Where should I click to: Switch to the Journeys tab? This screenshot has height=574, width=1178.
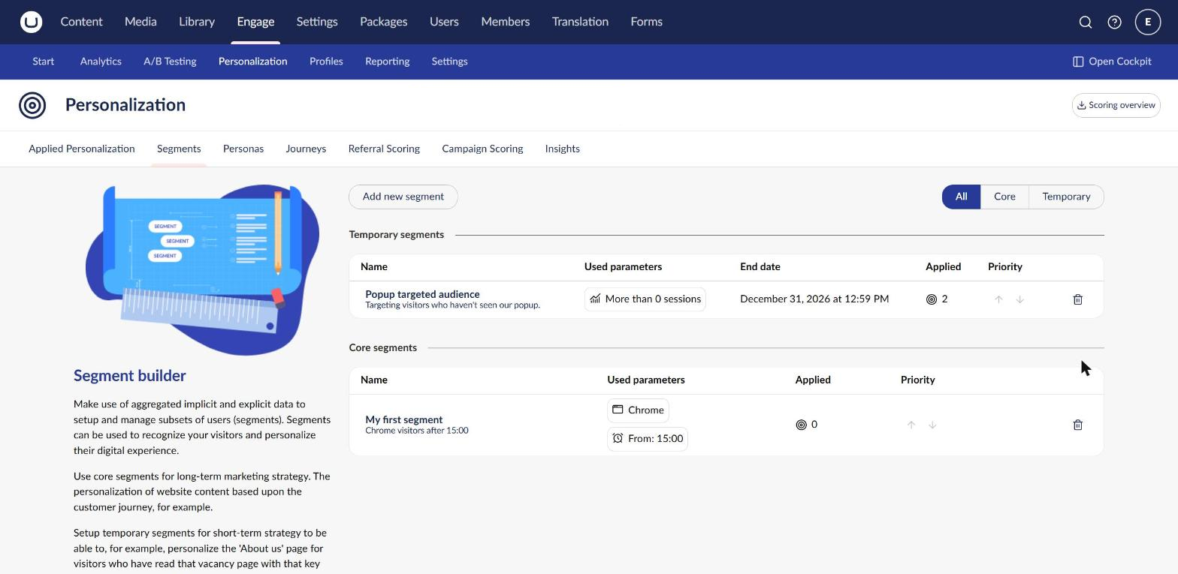click(306, 149)
